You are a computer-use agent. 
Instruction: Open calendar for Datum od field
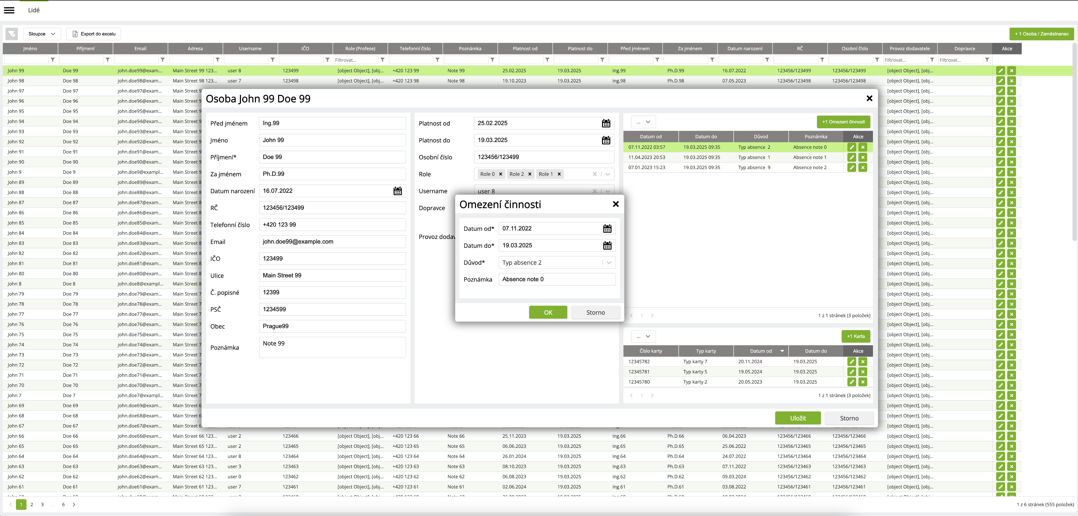point(607,229)
